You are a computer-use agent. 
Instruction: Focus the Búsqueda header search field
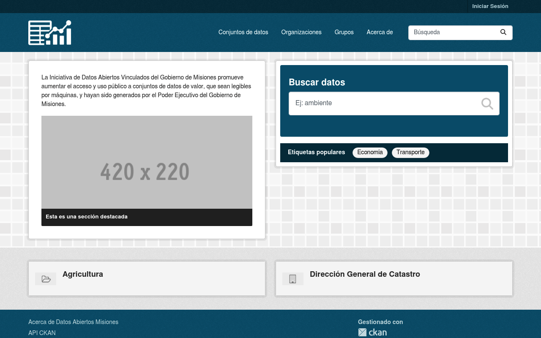click(x=460, y=33)
